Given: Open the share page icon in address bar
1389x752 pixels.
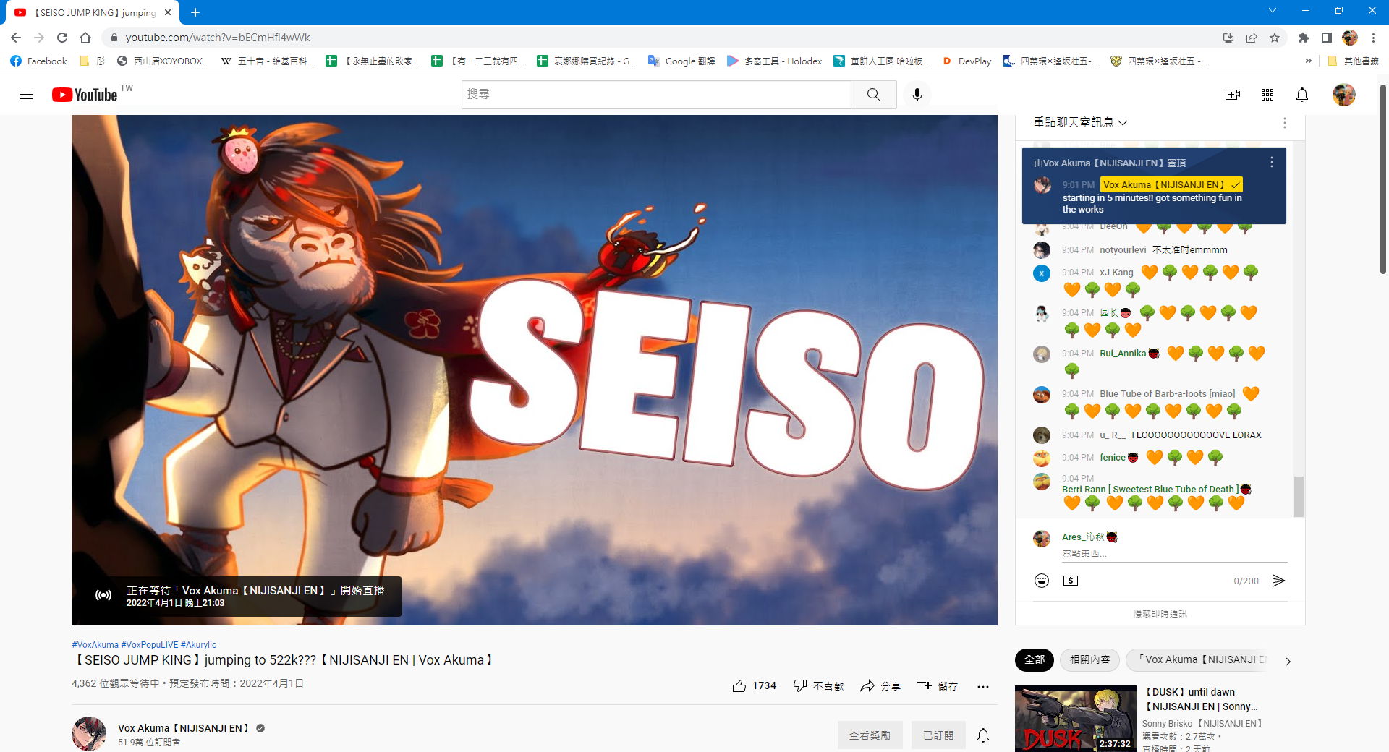Looking at the screenshot, I should [1252, 38].
